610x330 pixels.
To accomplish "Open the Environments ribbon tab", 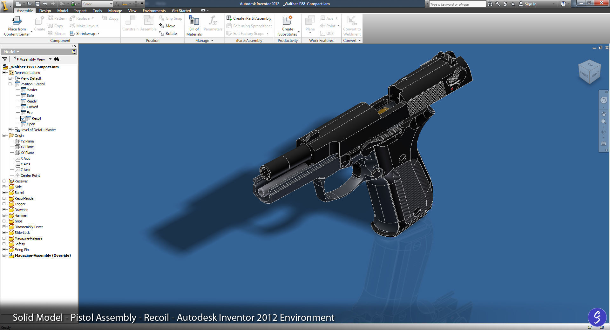I will (154, 10).
